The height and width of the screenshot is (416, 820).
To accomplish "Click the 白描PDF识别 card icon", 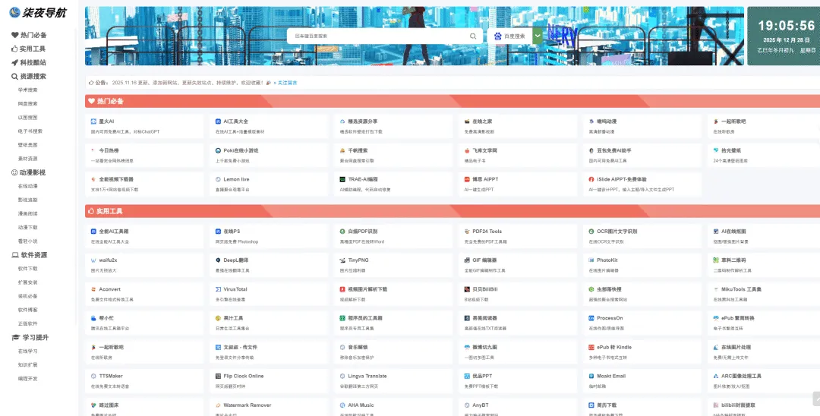I will point(342,231).
